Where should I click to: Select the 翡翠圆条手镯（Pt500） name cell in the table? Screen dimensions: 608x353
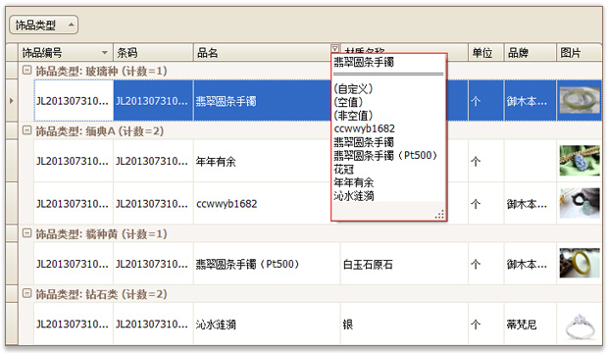(267, 264)
